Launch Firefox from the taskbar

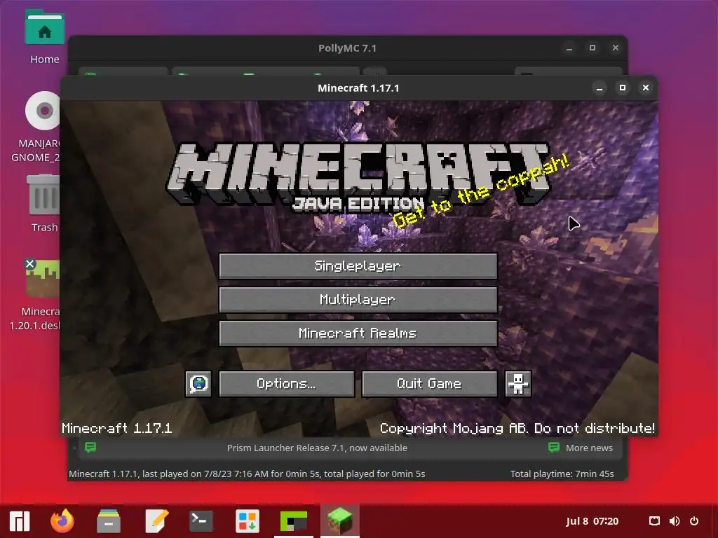click(62, 521)
